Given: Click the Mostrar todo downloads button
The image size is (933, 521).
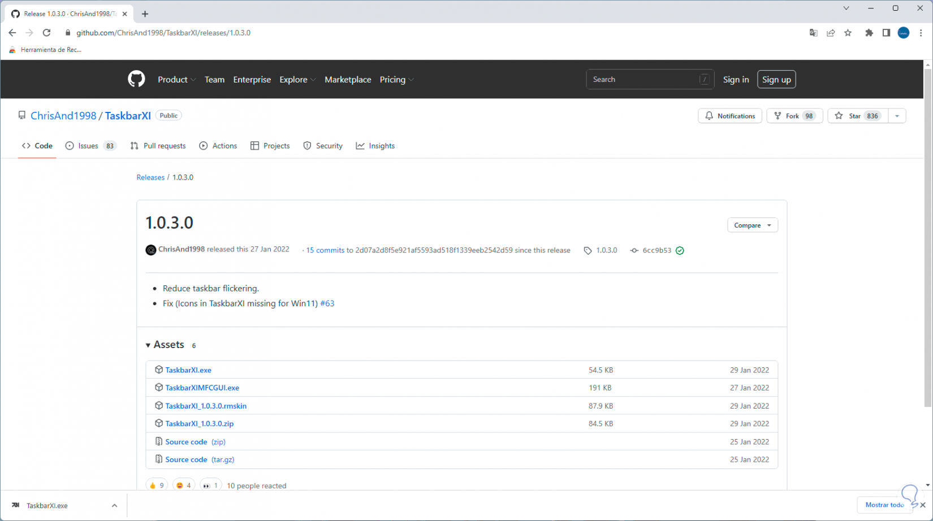Looking at the screenshot, I should [884, 505].
